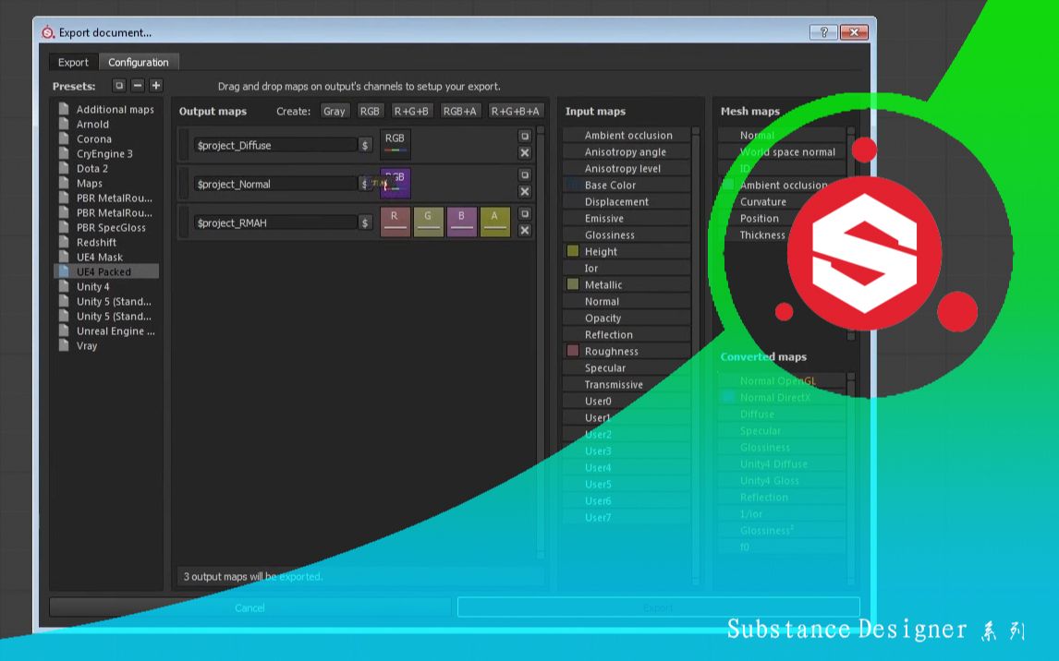Click the R channel of $project_RMAH
This screenshot has height=661, width=1059.
(396, 222)
